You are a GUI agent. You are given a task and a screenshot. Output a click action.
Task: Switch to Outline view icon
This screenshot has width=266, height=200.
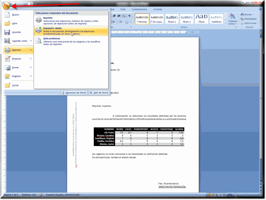pyautogui.click(x=220, y=195)
